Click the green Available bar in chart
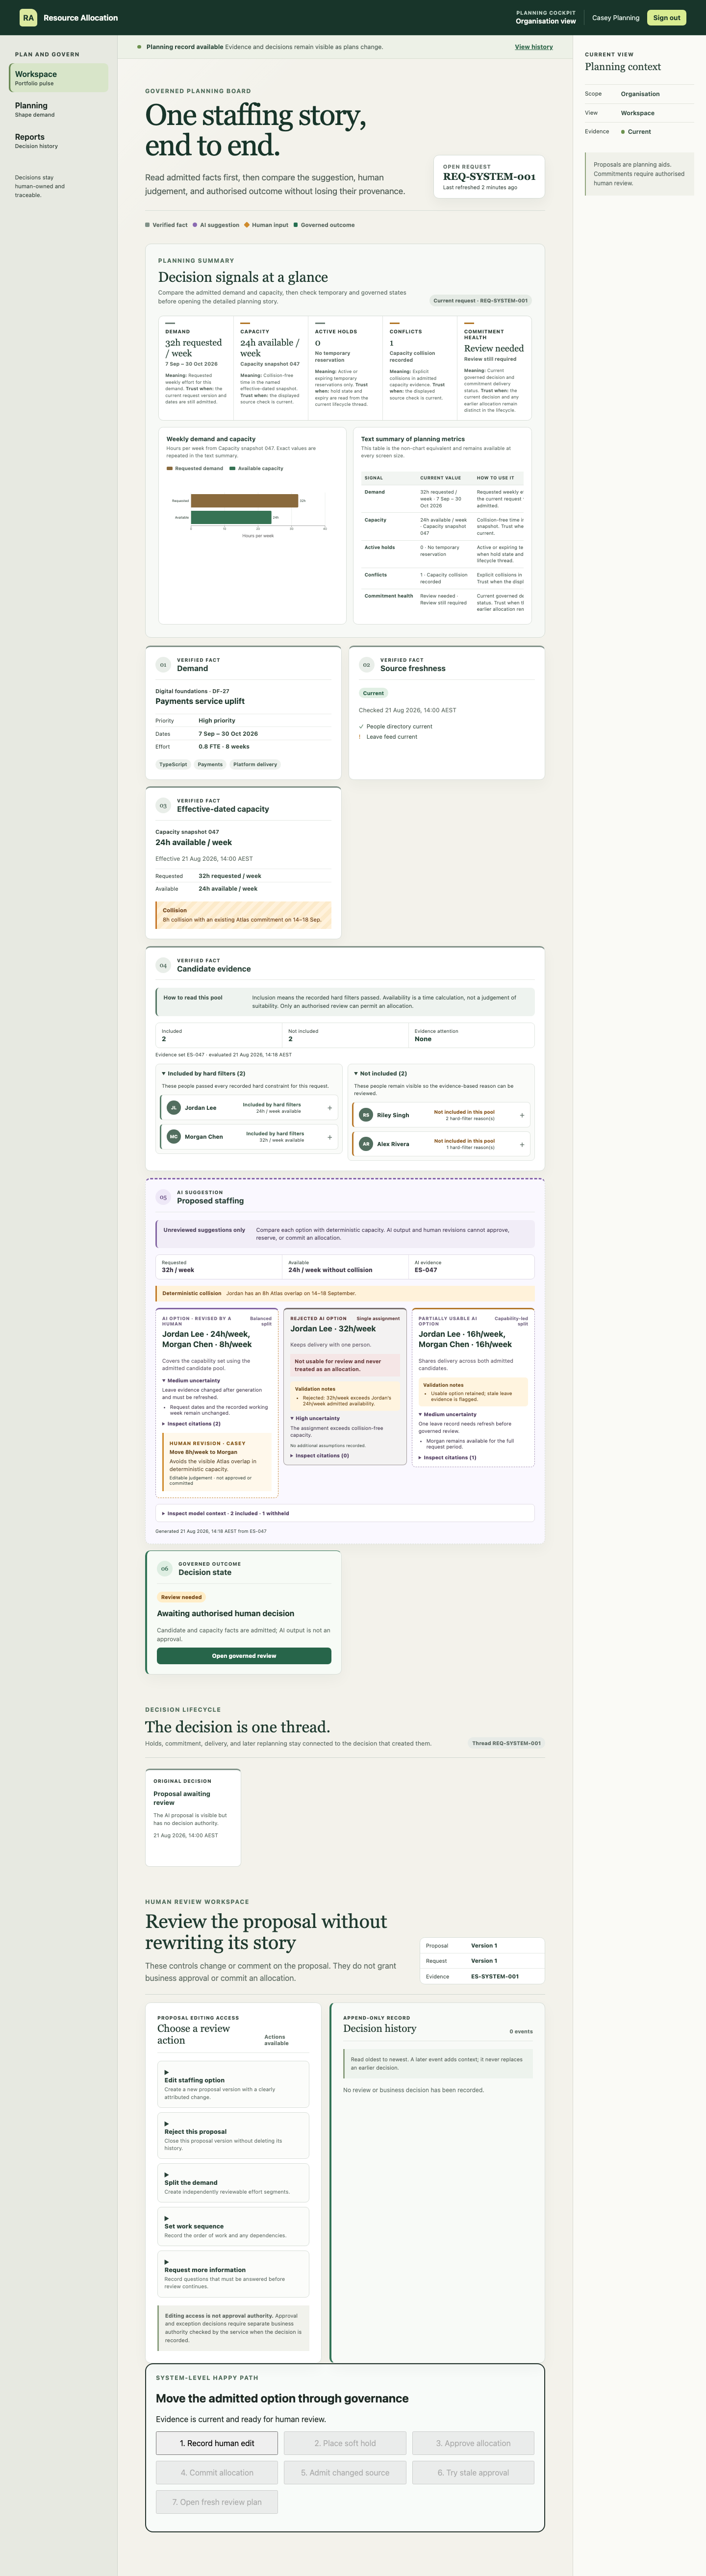Image resolution: width=706 pixels, height=2576 pixels. click(231, 517)
